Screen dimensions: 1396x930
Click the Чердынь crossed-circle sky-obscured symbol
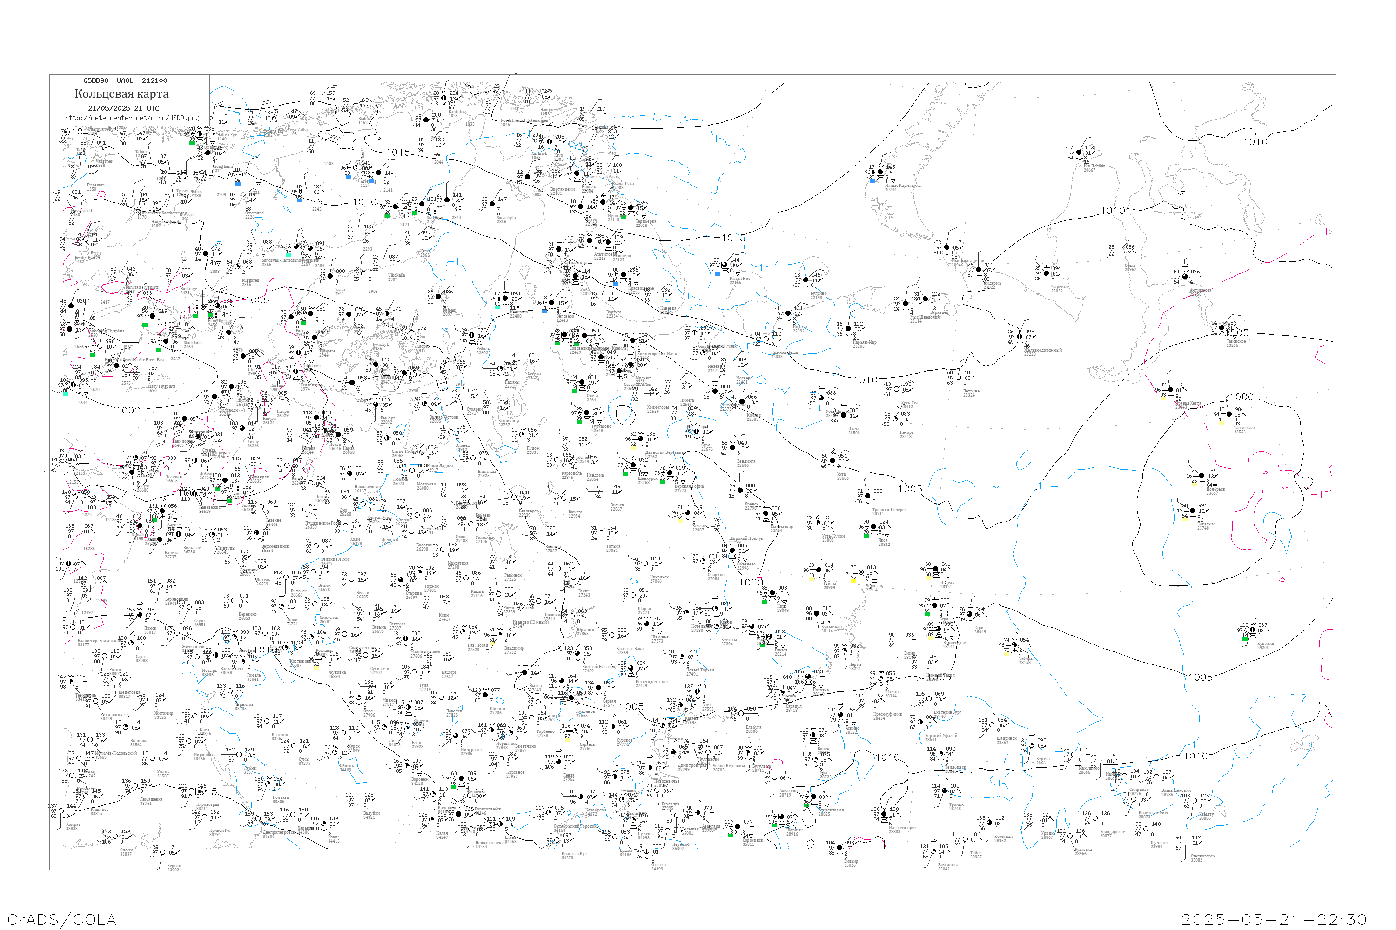861,572
